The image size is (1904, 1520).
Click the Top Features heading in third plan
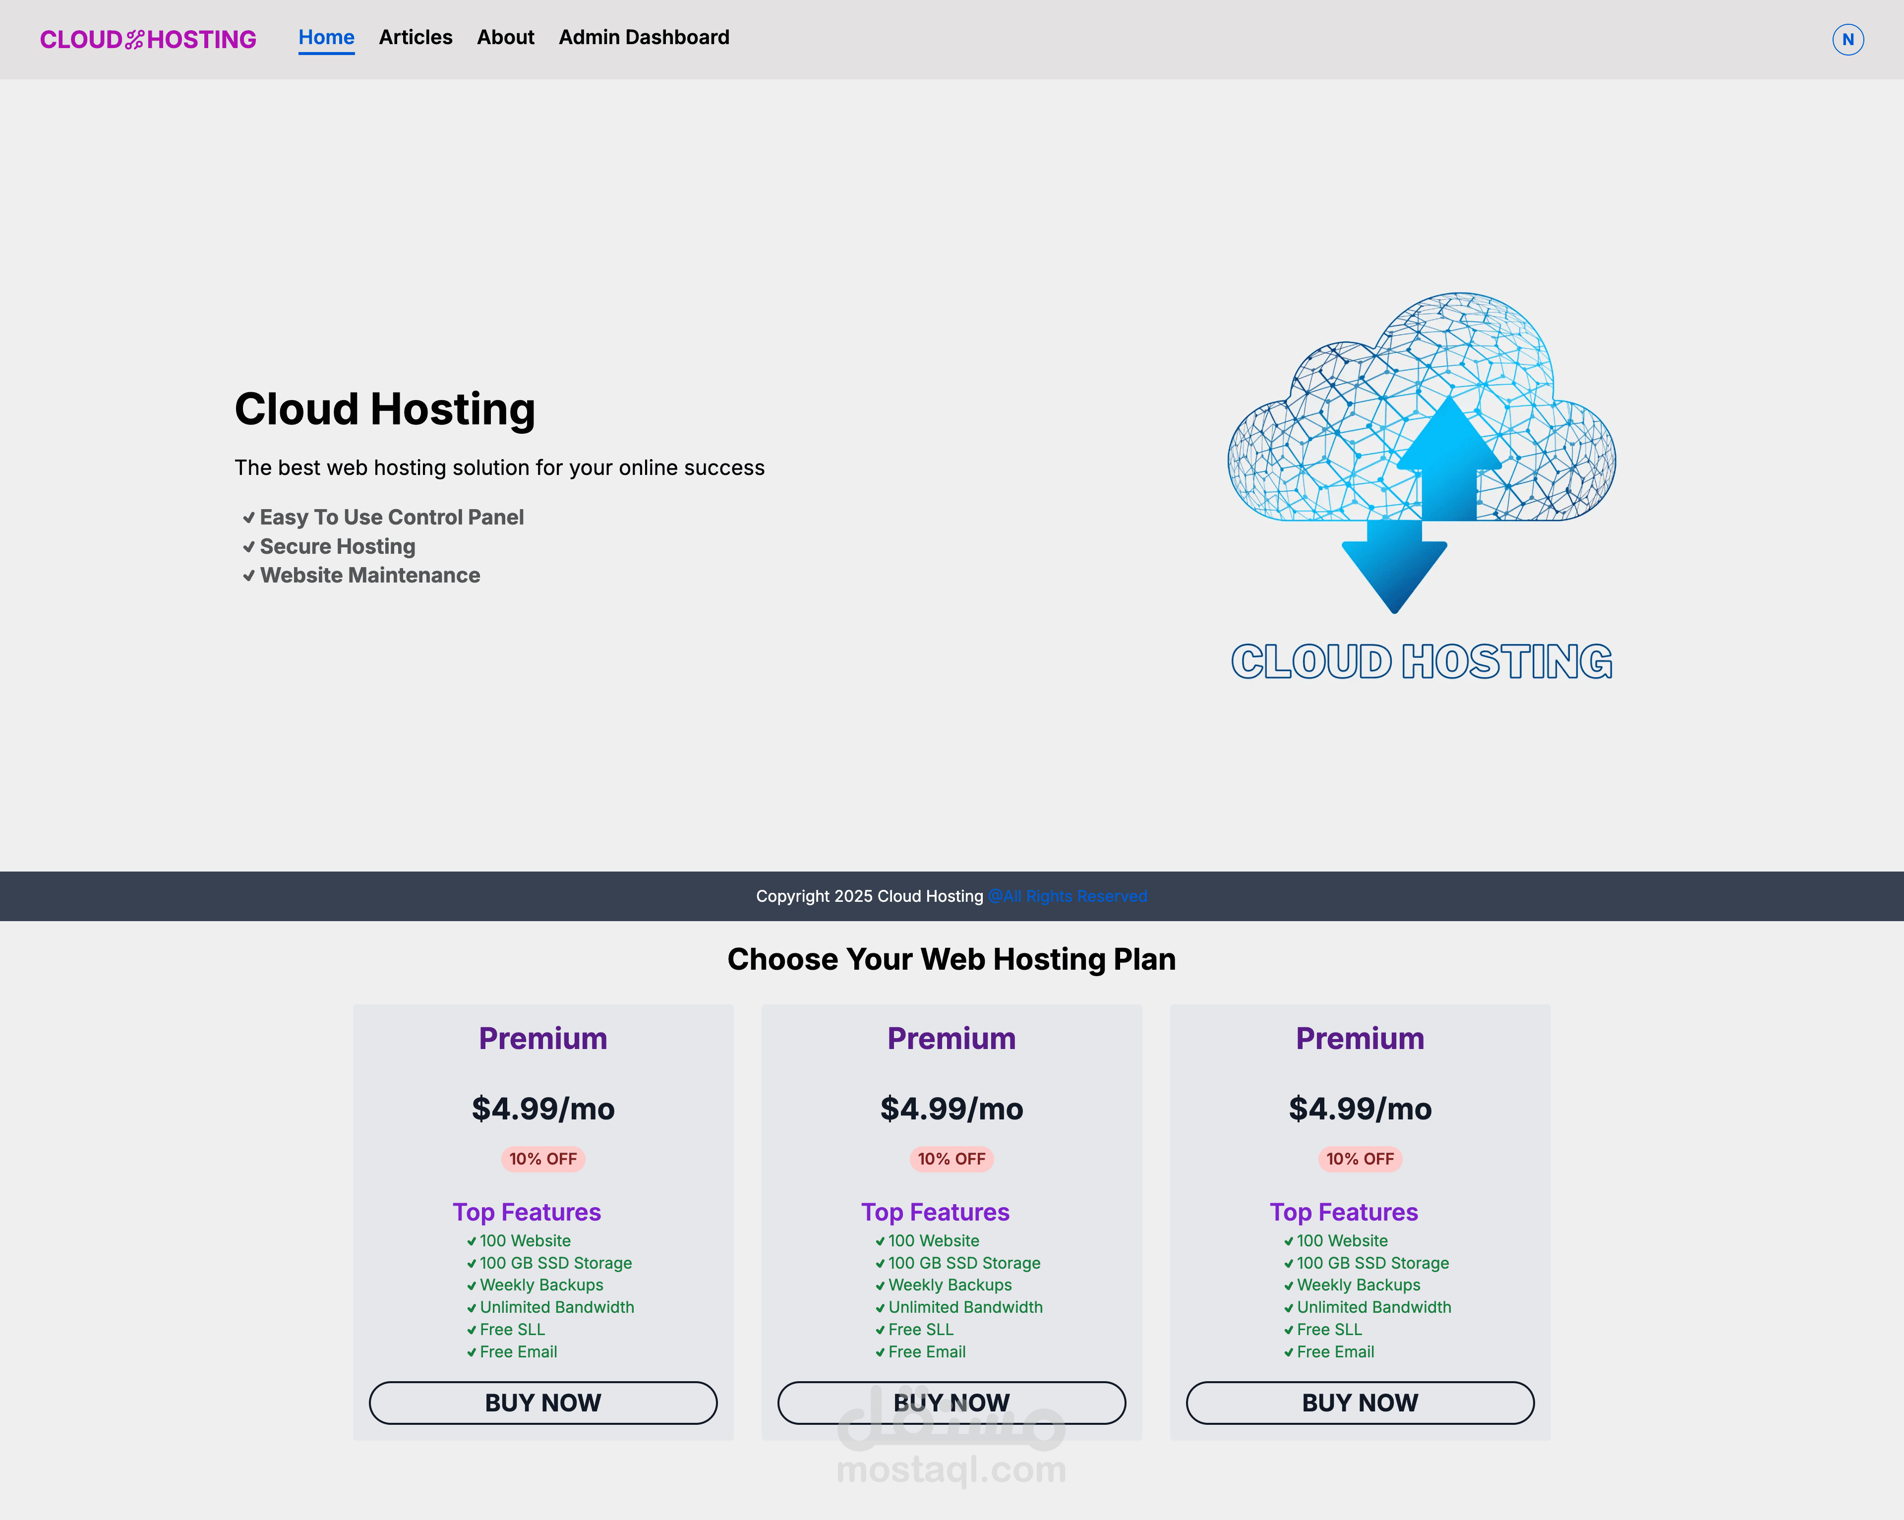tap(1343, 1212)
